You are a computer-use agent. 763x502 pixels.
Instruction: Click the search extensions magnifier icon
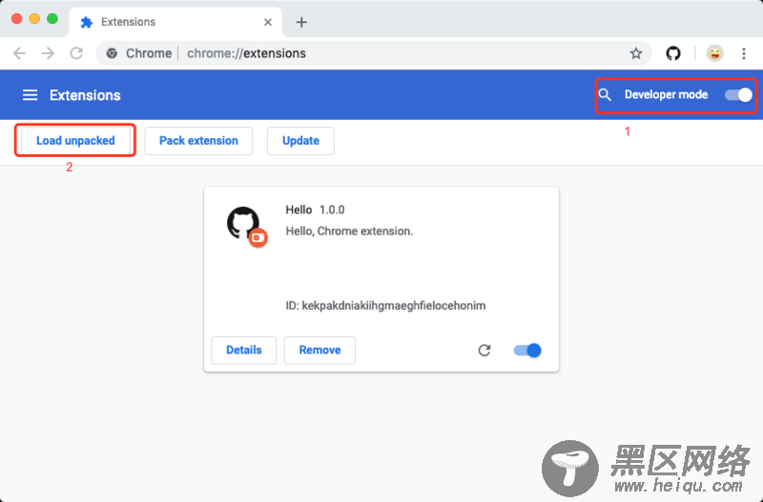point(605,94)
